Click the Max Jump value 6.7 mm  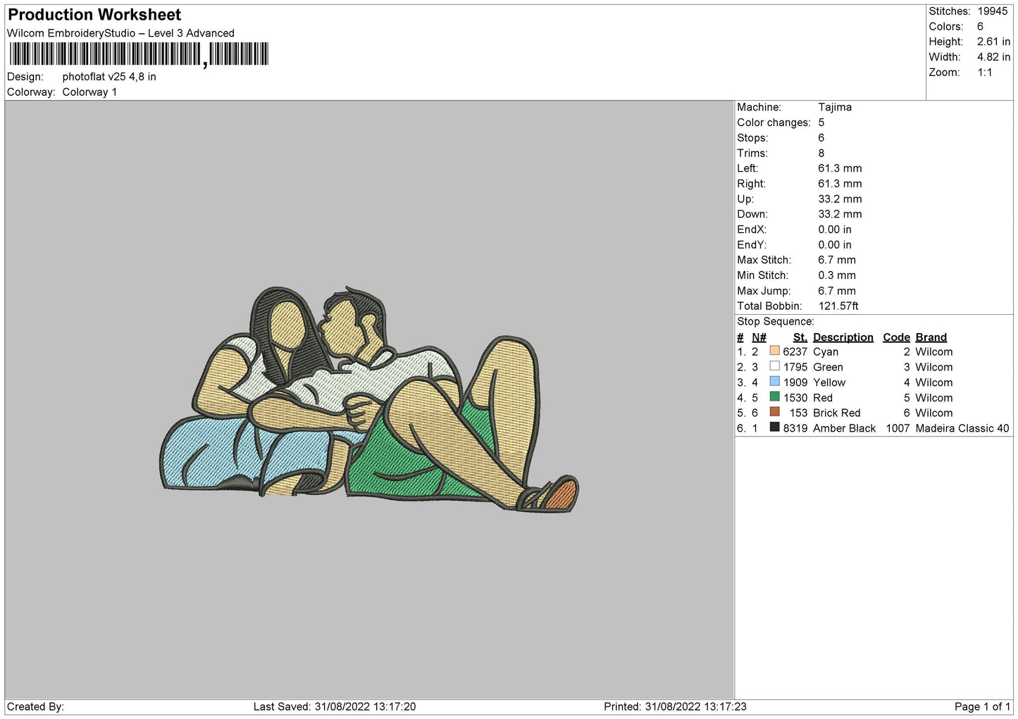click(x=837, y=291)
